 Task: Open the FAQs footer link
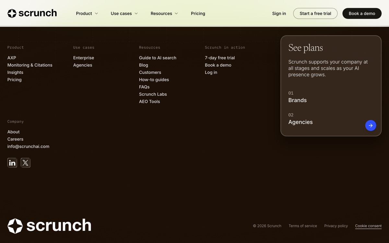coord(144,87)
